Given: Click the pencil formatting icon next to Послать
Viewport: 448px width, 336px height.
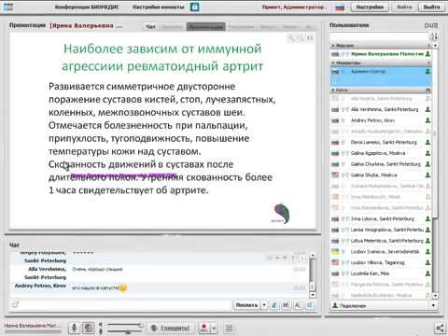Looking at the screenshot, I should click(x=274, y=305).
